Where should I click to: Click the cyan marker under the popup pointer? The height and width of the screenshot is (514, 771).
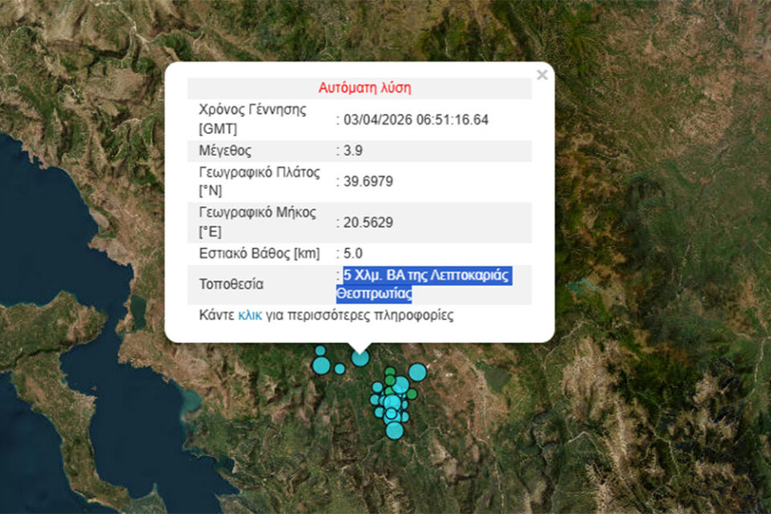[360, 358]
